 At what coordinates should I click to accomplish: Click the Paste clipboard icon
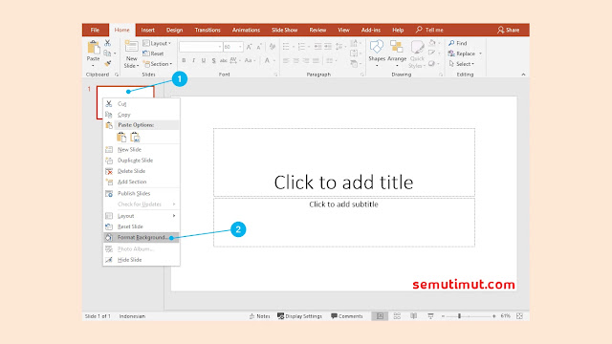pyautogui.click(x=94, y=48)
